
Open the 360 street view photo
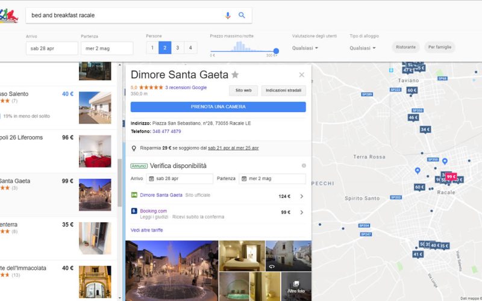pos(289,255)
